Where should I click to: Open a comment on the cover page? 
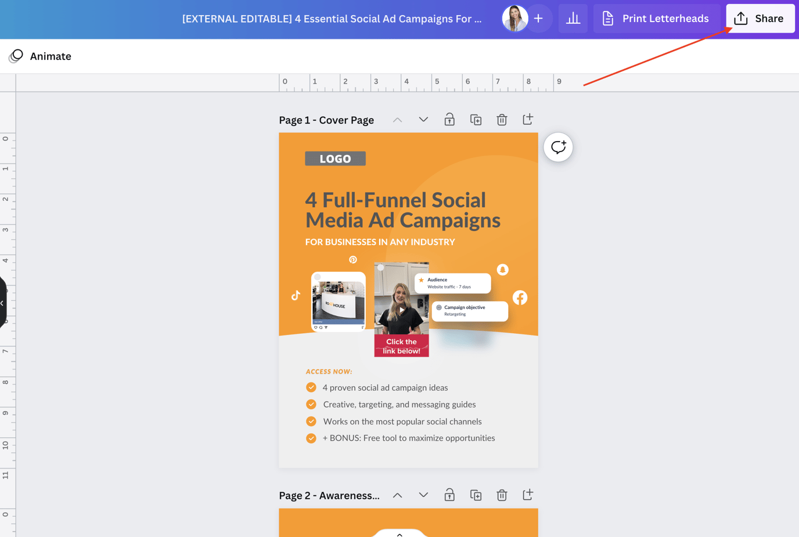(557, 147)
